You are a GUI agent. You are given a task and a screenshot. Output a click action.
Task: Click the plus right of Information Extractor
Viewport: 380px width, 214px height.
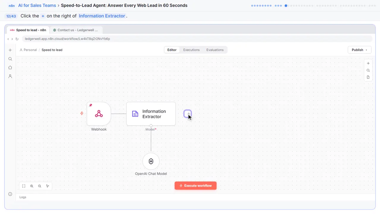click(188, 114)
